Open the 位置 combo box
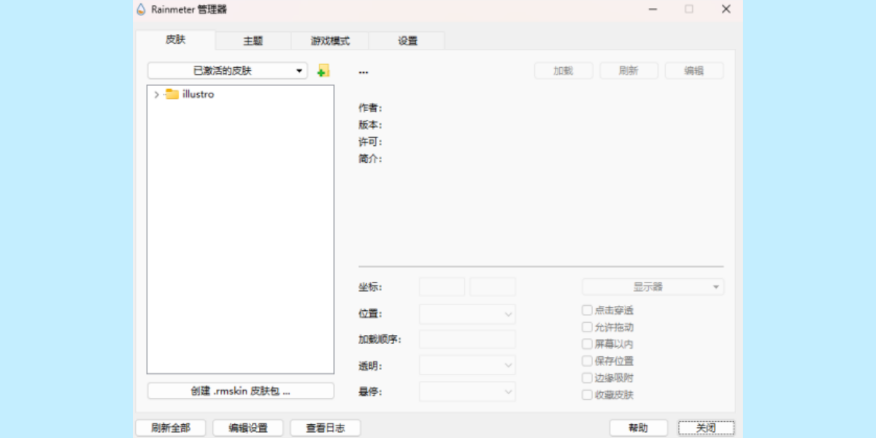876x438 pixels. [467, 314]
